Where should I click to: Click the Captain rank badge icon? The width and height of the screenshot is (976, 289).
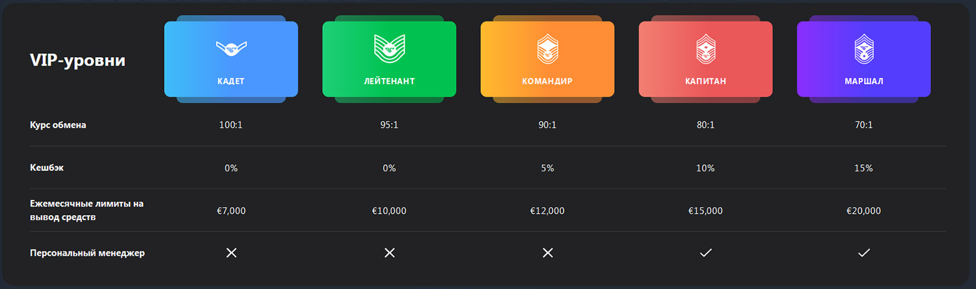705,49
